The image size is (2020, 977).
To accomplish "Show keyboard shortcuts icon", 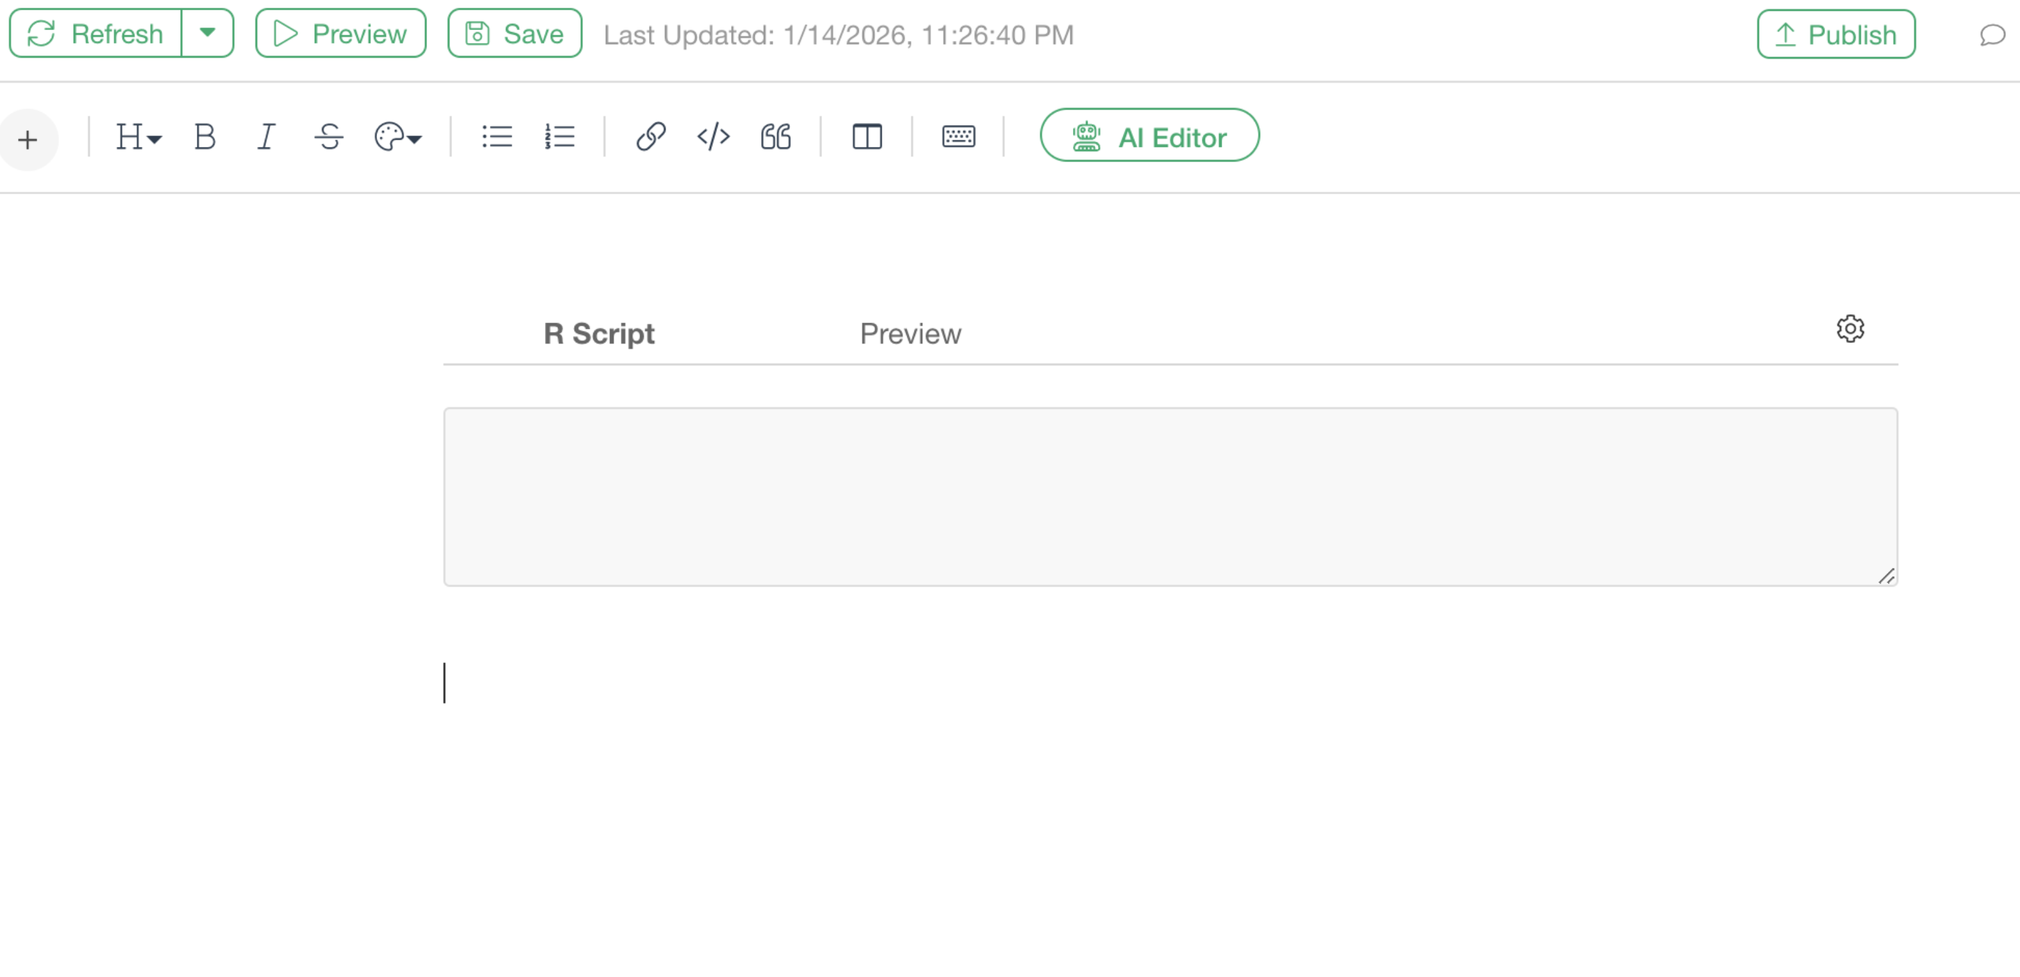I will 958,137.
